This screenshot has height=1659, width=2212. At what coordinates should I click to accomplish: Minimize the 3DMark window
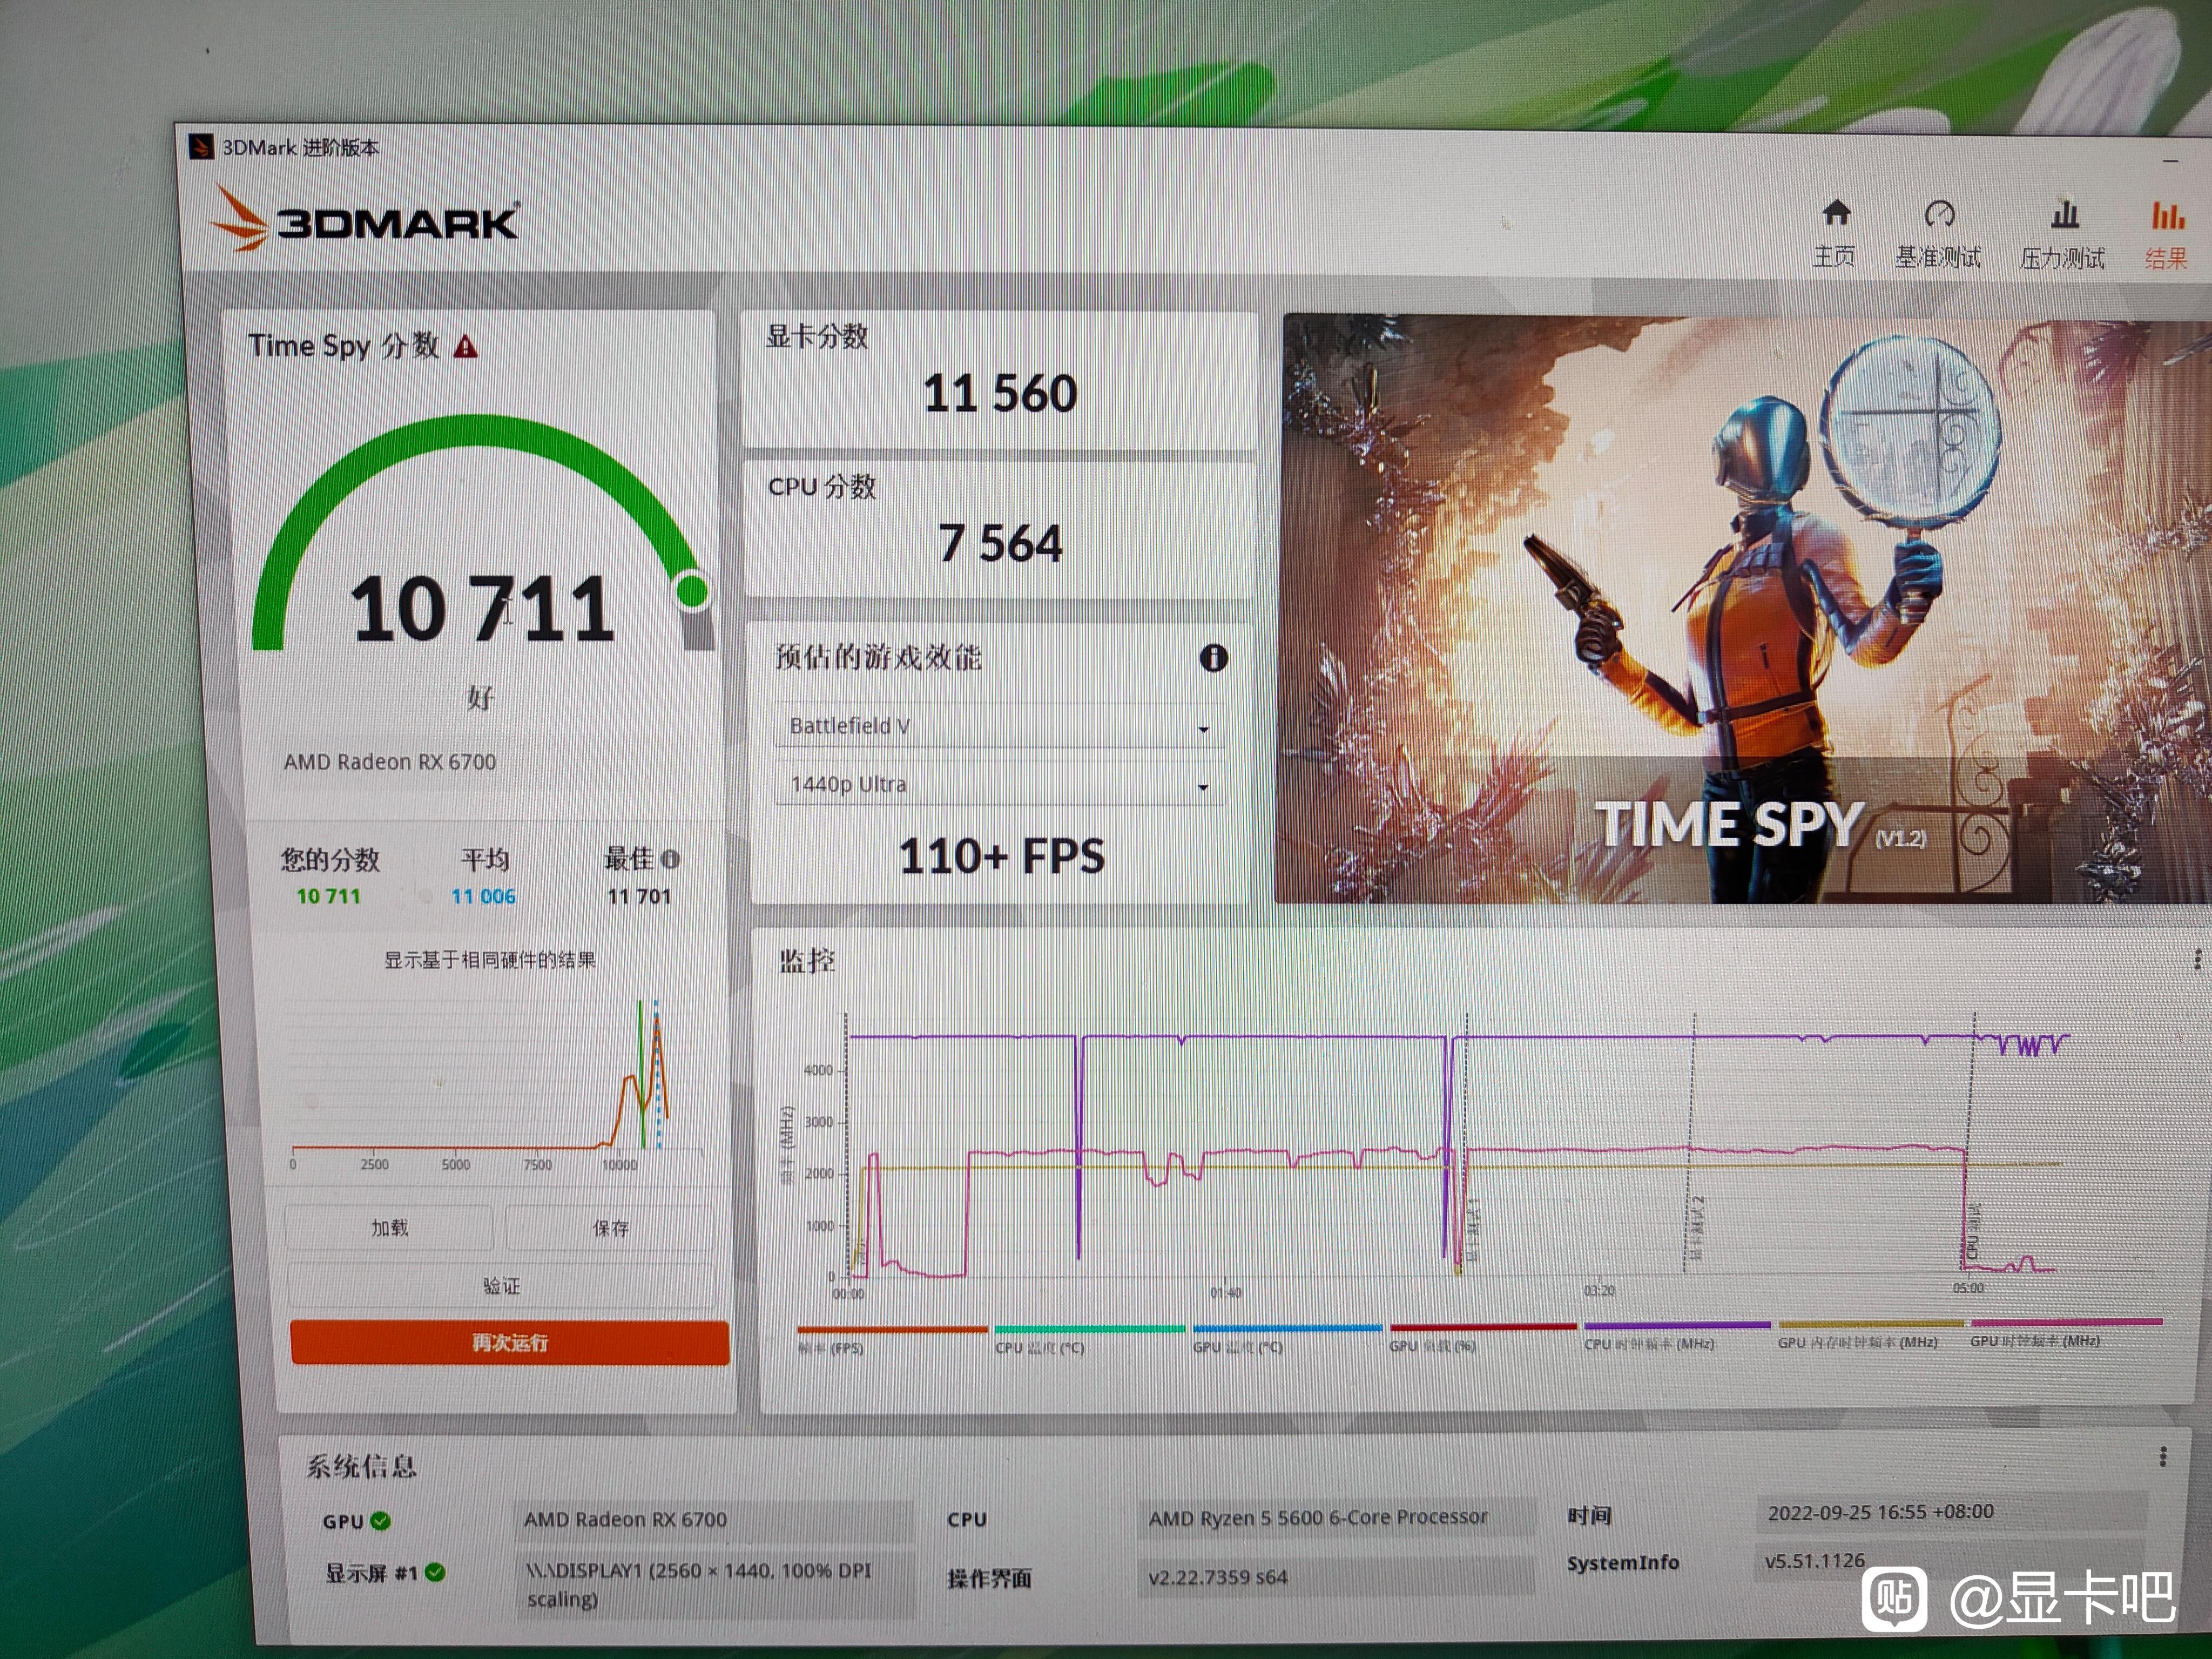pos(2170,160)
